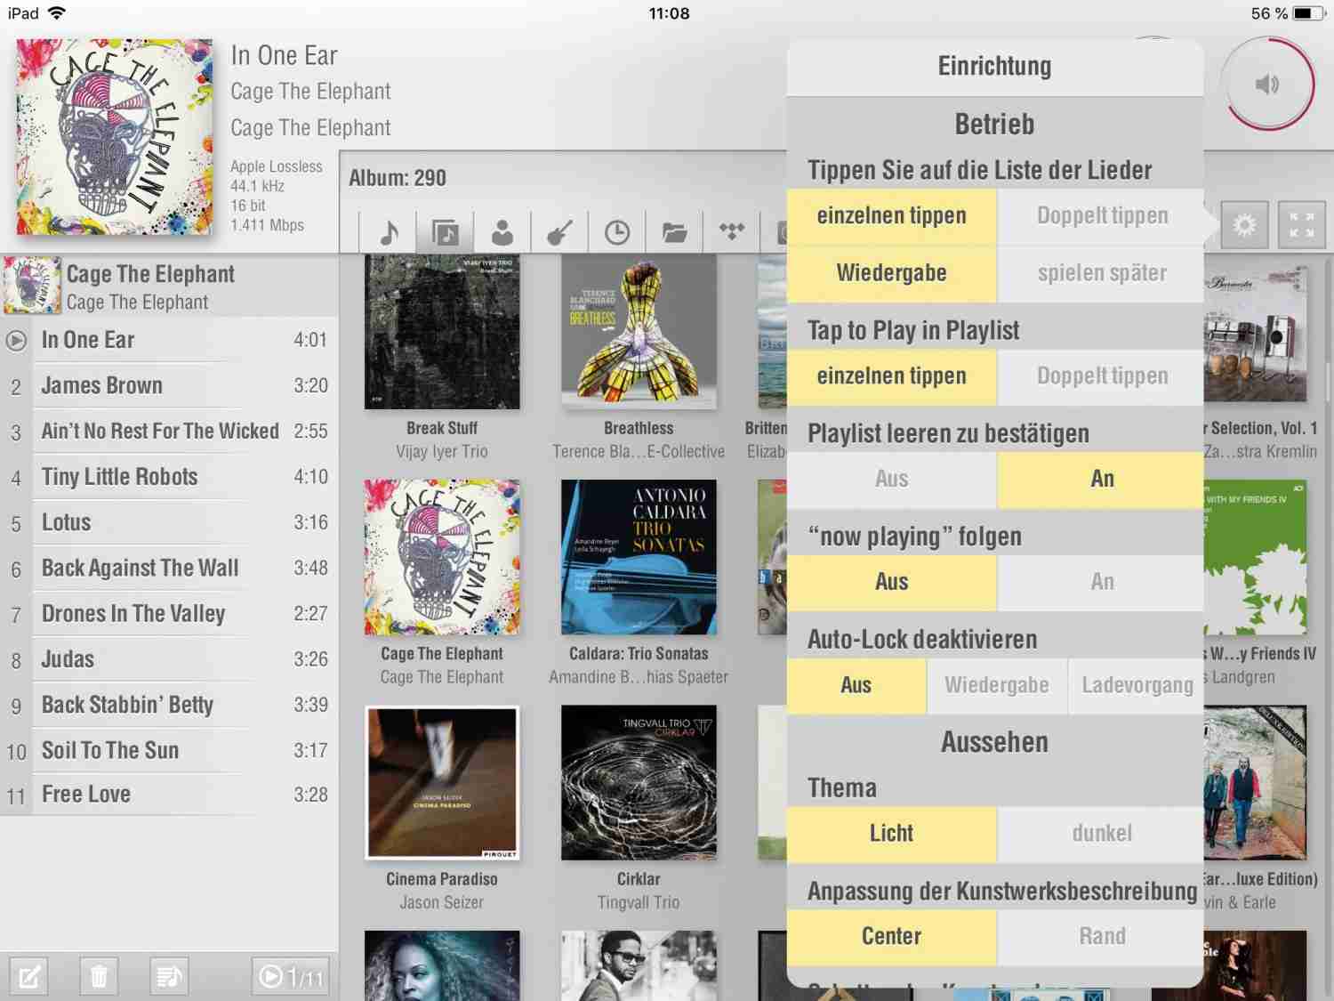Toggle full screen expand icon

(1301, 224)
